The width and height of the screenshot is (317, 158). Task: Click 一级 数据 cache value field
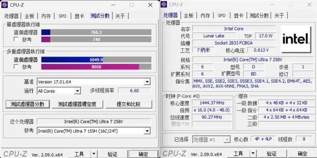pyautogui.click(x=286, y=103)
